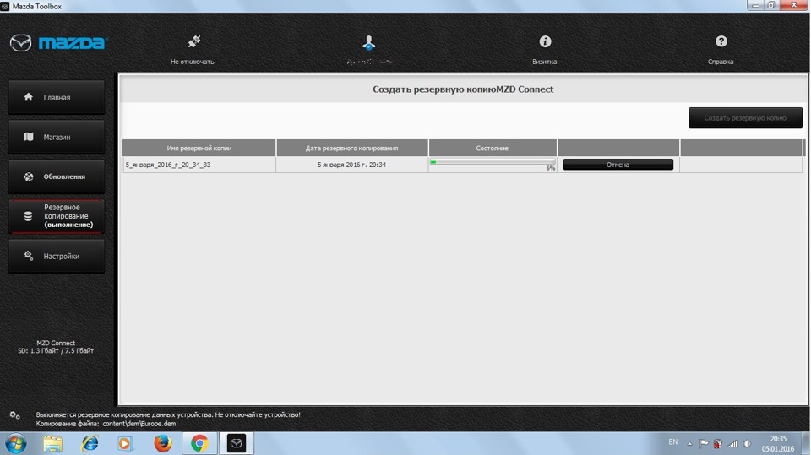
Task: Launch Internet Explorer from taskbar
Action: (90, 444)
